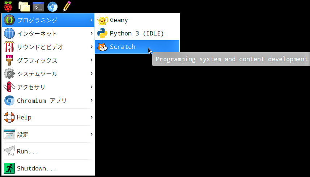This screenshot has height=177, width=310.
Task: Click the paper plane Run icon
Action: pos(9,151)
